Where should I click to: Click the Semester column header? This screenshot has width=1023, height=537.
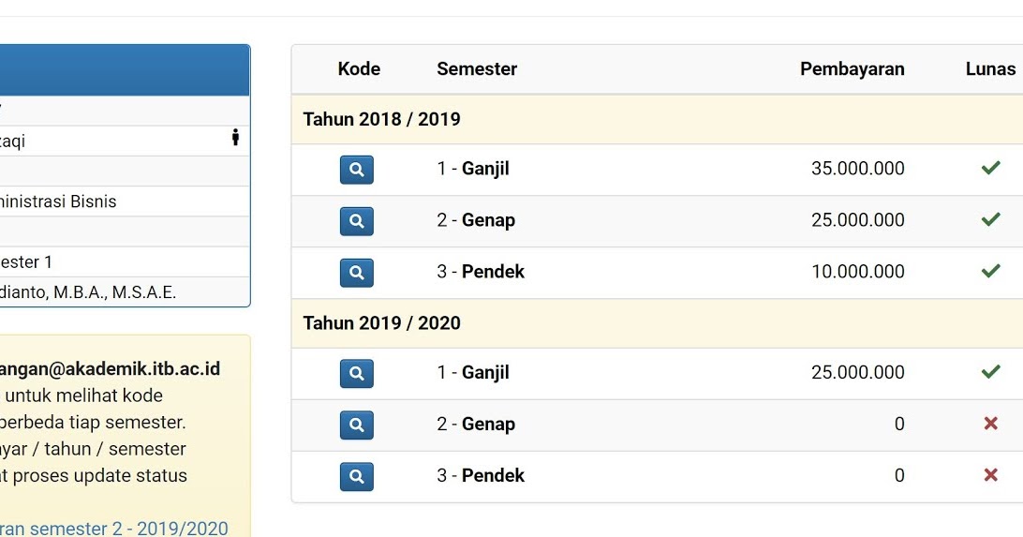477,68
